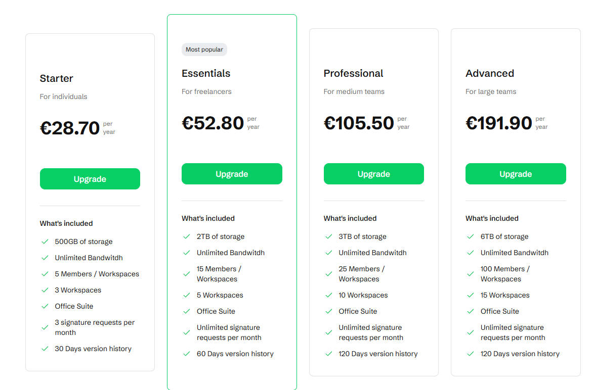Select the Starter plan title
The width and height of the screenshot is (592, 390).
56,78
